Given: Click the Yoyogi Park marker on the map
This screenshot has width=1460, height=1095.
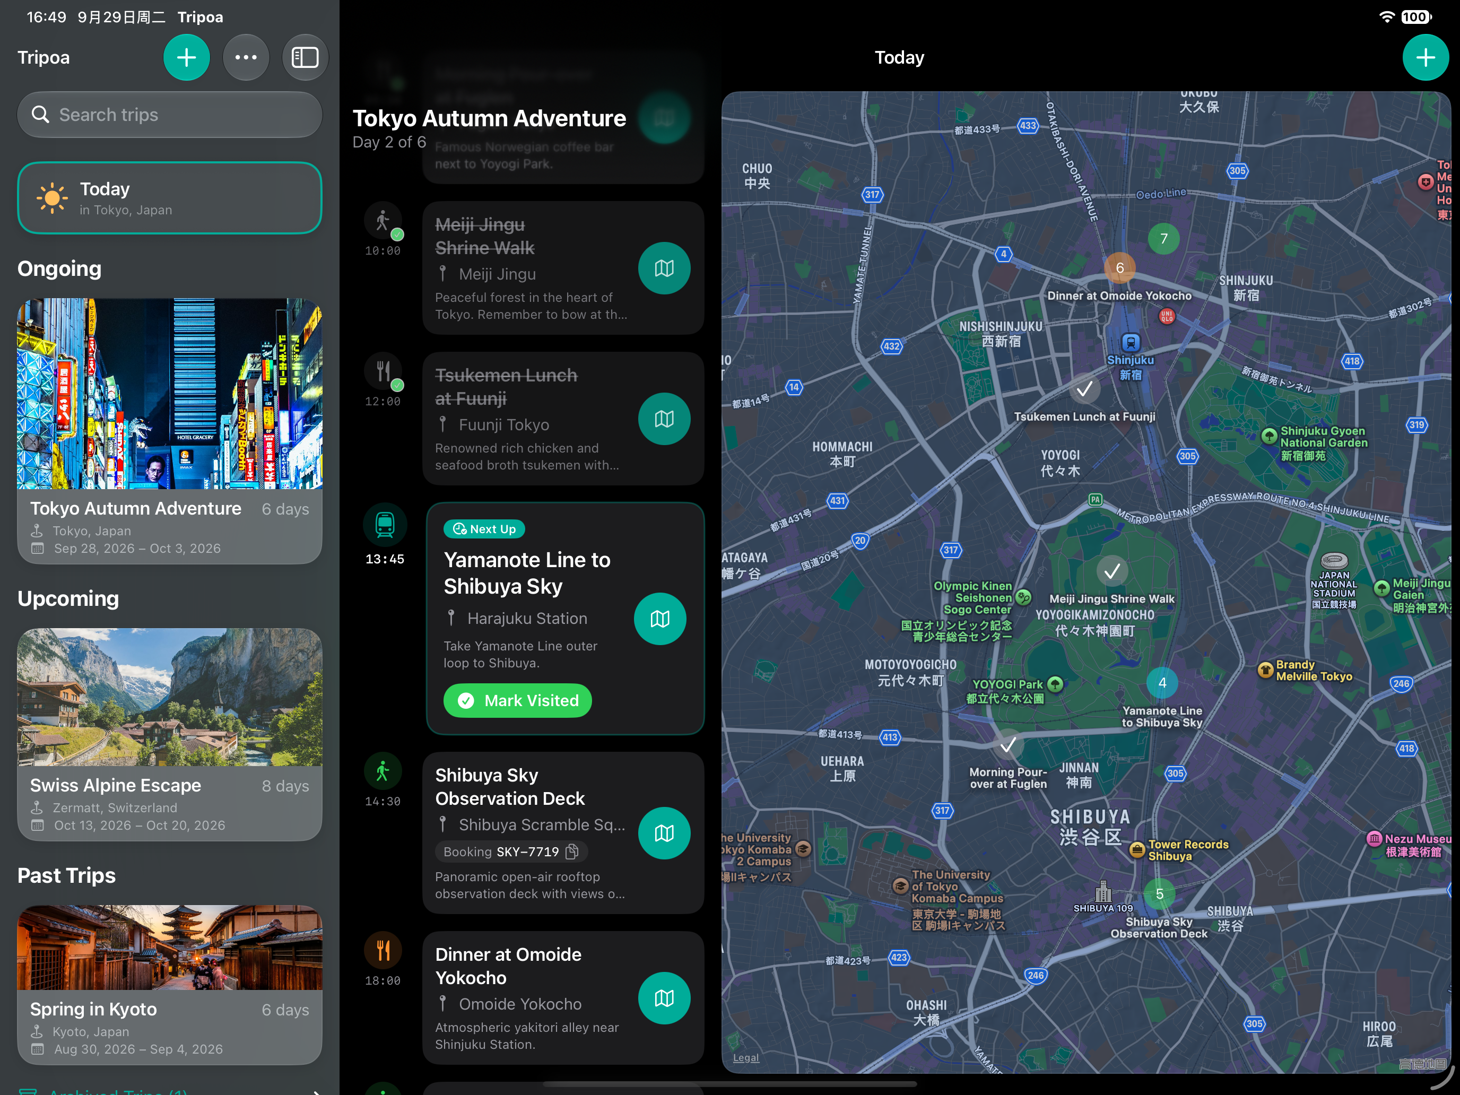Looking at the screenshot, I should click(1055, 684).
